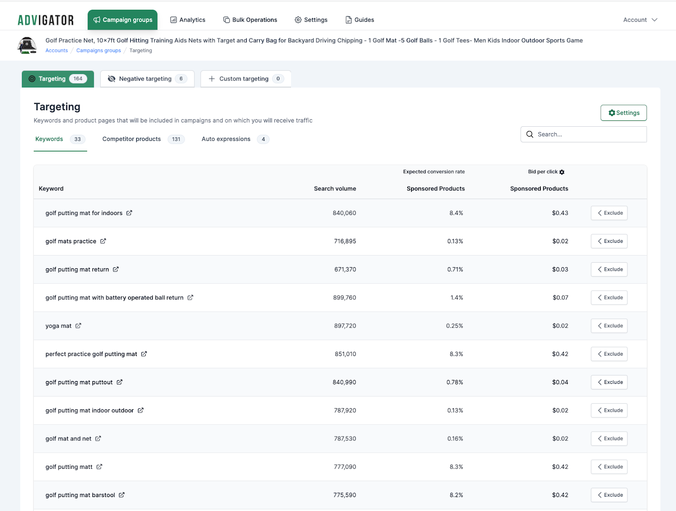Click the magnifier icon in search box
676x511 pixels.
530,134
